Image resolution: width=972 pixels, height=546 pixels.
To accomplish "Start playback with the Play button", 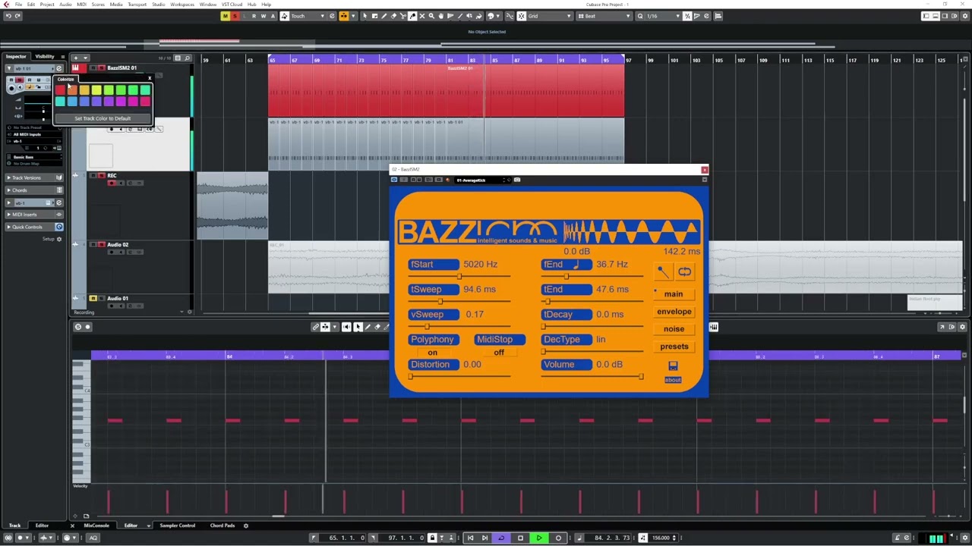I will (539, 538).
